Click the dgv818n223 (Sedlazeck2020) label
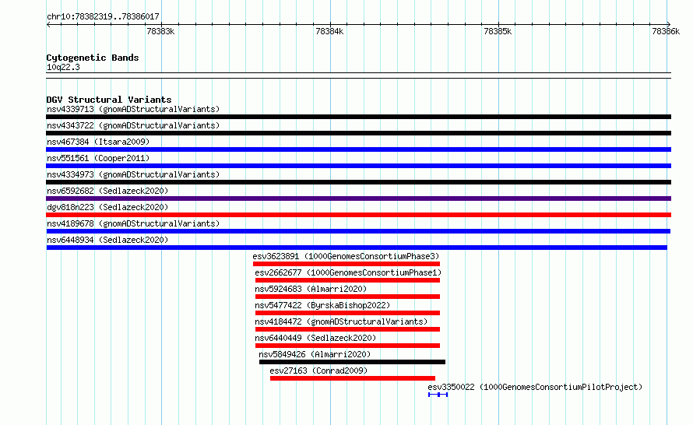 [x=107, y=207]
